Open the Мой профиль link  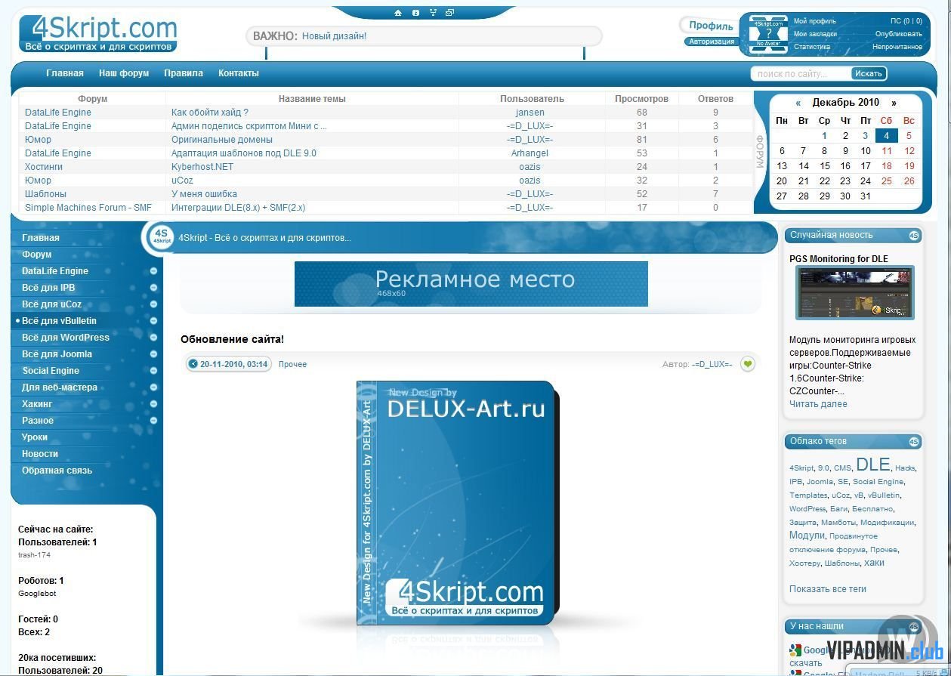click(815, 21)
